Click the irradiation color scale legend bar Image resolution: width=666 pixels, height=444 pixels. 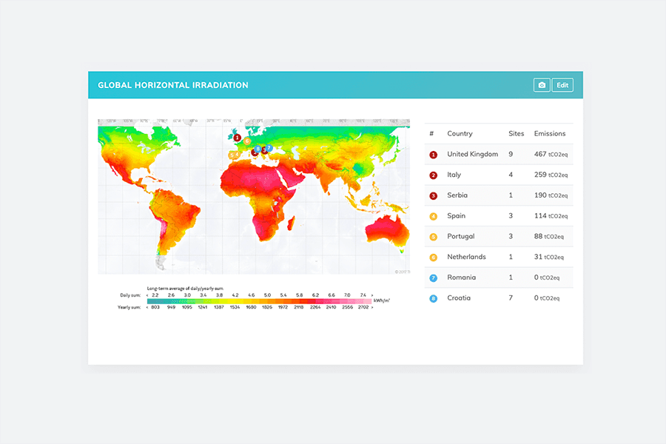pos(259,301)
